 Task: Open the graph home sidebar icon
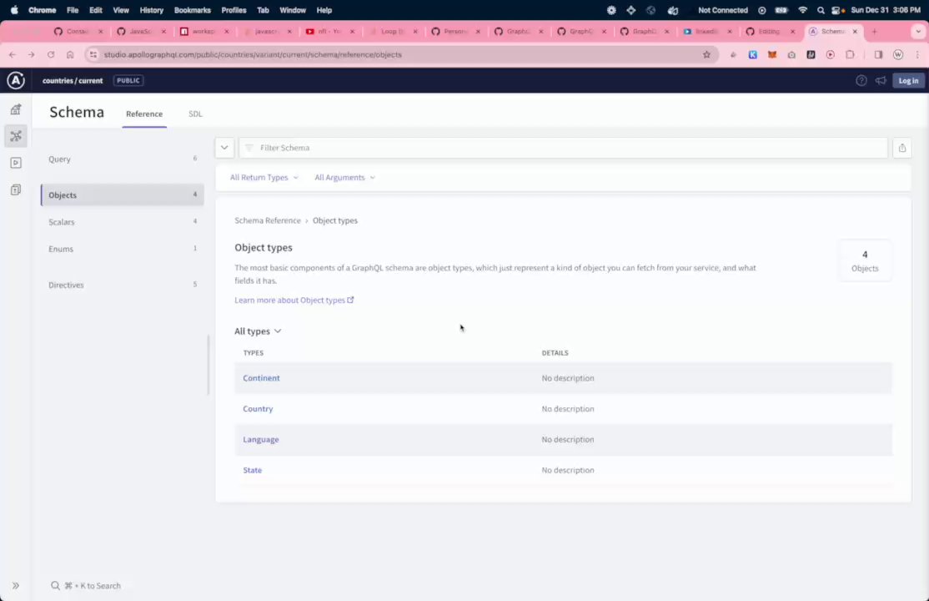click(16, 109)
